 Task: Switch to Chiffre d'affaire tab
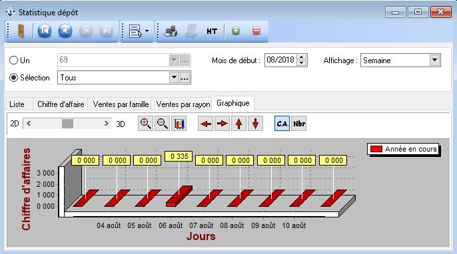tap(61, 104)
